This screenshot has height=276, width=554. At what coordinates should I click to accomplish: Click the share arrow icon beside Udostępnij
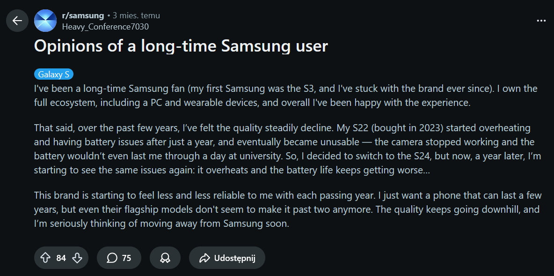204,258
